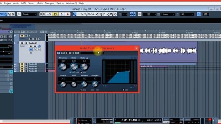Click the main time display 0:01:11.437
Image resolution: width=221 pixels, height=124 pixels.
click(129, 120)
